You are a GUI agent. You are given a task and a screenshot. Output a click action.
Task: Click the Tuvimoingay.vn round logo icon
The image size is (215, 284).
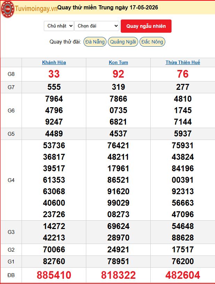pyautogui.click(x=7, y=9)
